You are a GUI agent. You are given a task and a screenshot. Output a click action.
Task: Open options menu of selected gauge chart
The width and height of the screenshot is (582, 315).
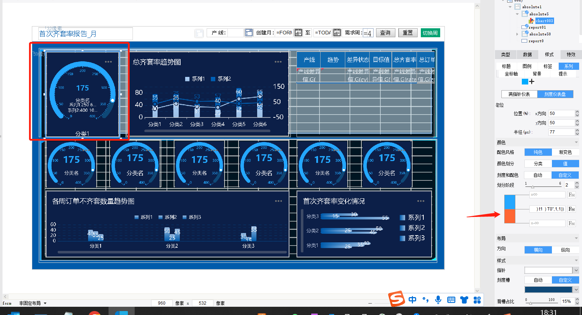108,62
